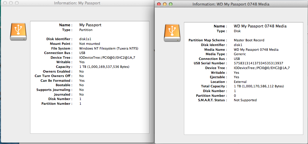Select the disk identifier 'disk1s1'
Screen dimensions: 308x144
tap(85, 39)
